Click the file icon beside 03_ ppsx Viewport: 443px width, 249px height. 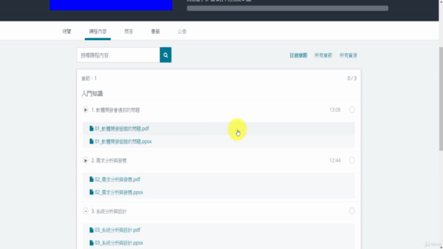pos(91,243)
